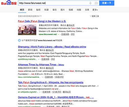Screen dimensions: 129x107
Task: Click the result count text 百度为您找到相关结果
Action: pyautogui.click(x=30, y=16)
